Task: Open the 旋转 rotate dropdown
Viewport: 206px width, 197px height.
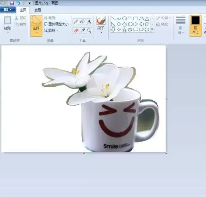Action: [x=51, y=30]
